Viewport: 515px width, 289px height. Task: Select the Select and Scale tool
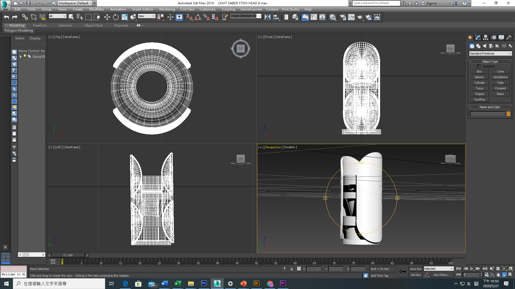click(x=124, y=17)
